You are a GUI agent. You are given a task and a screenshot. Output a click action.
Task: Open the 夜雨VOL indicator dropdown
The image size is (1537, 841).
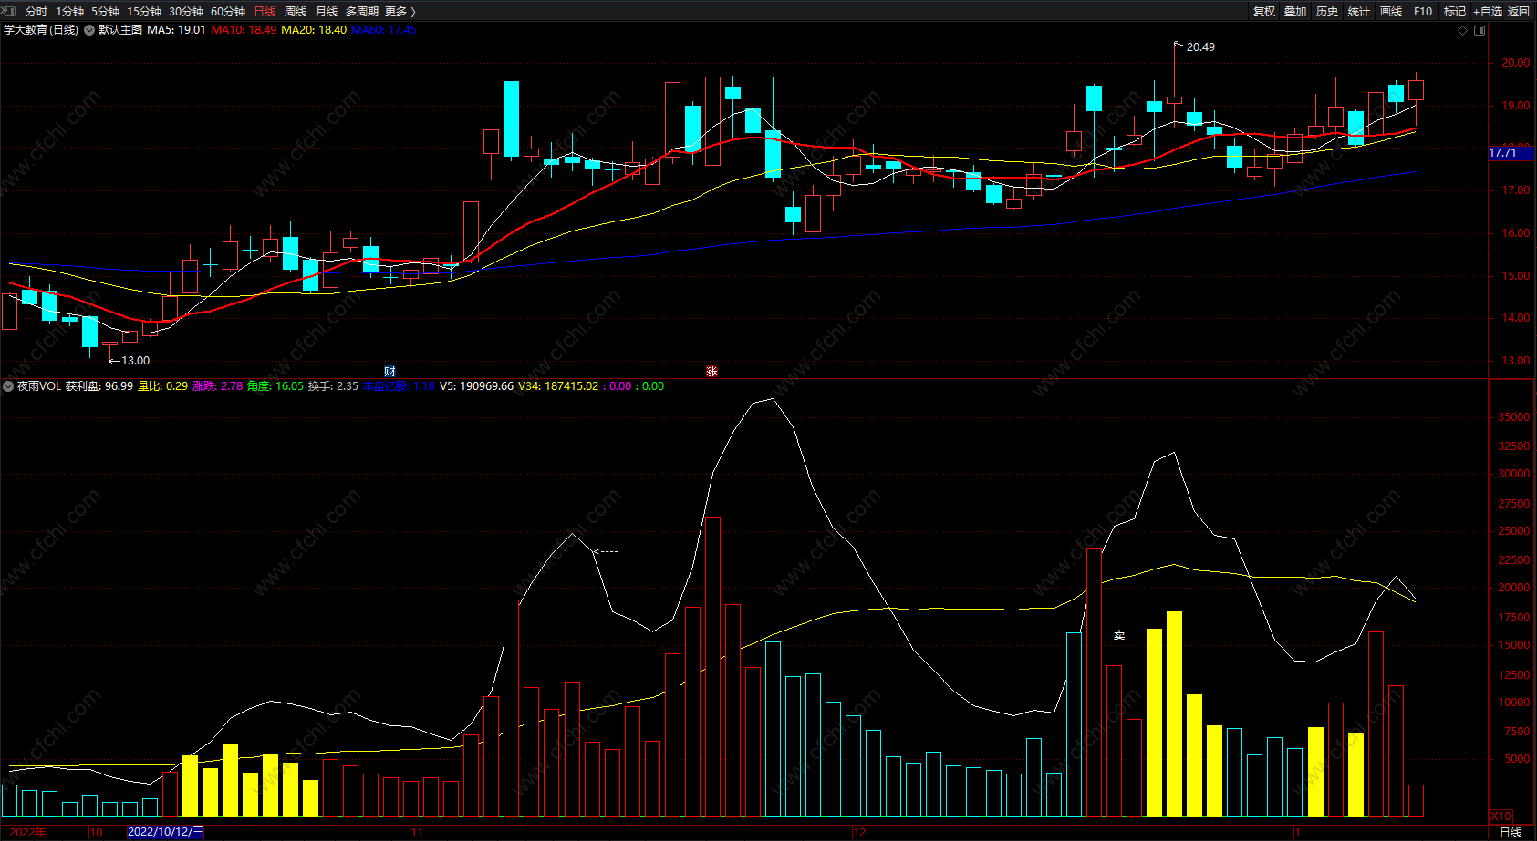[8, 386]
